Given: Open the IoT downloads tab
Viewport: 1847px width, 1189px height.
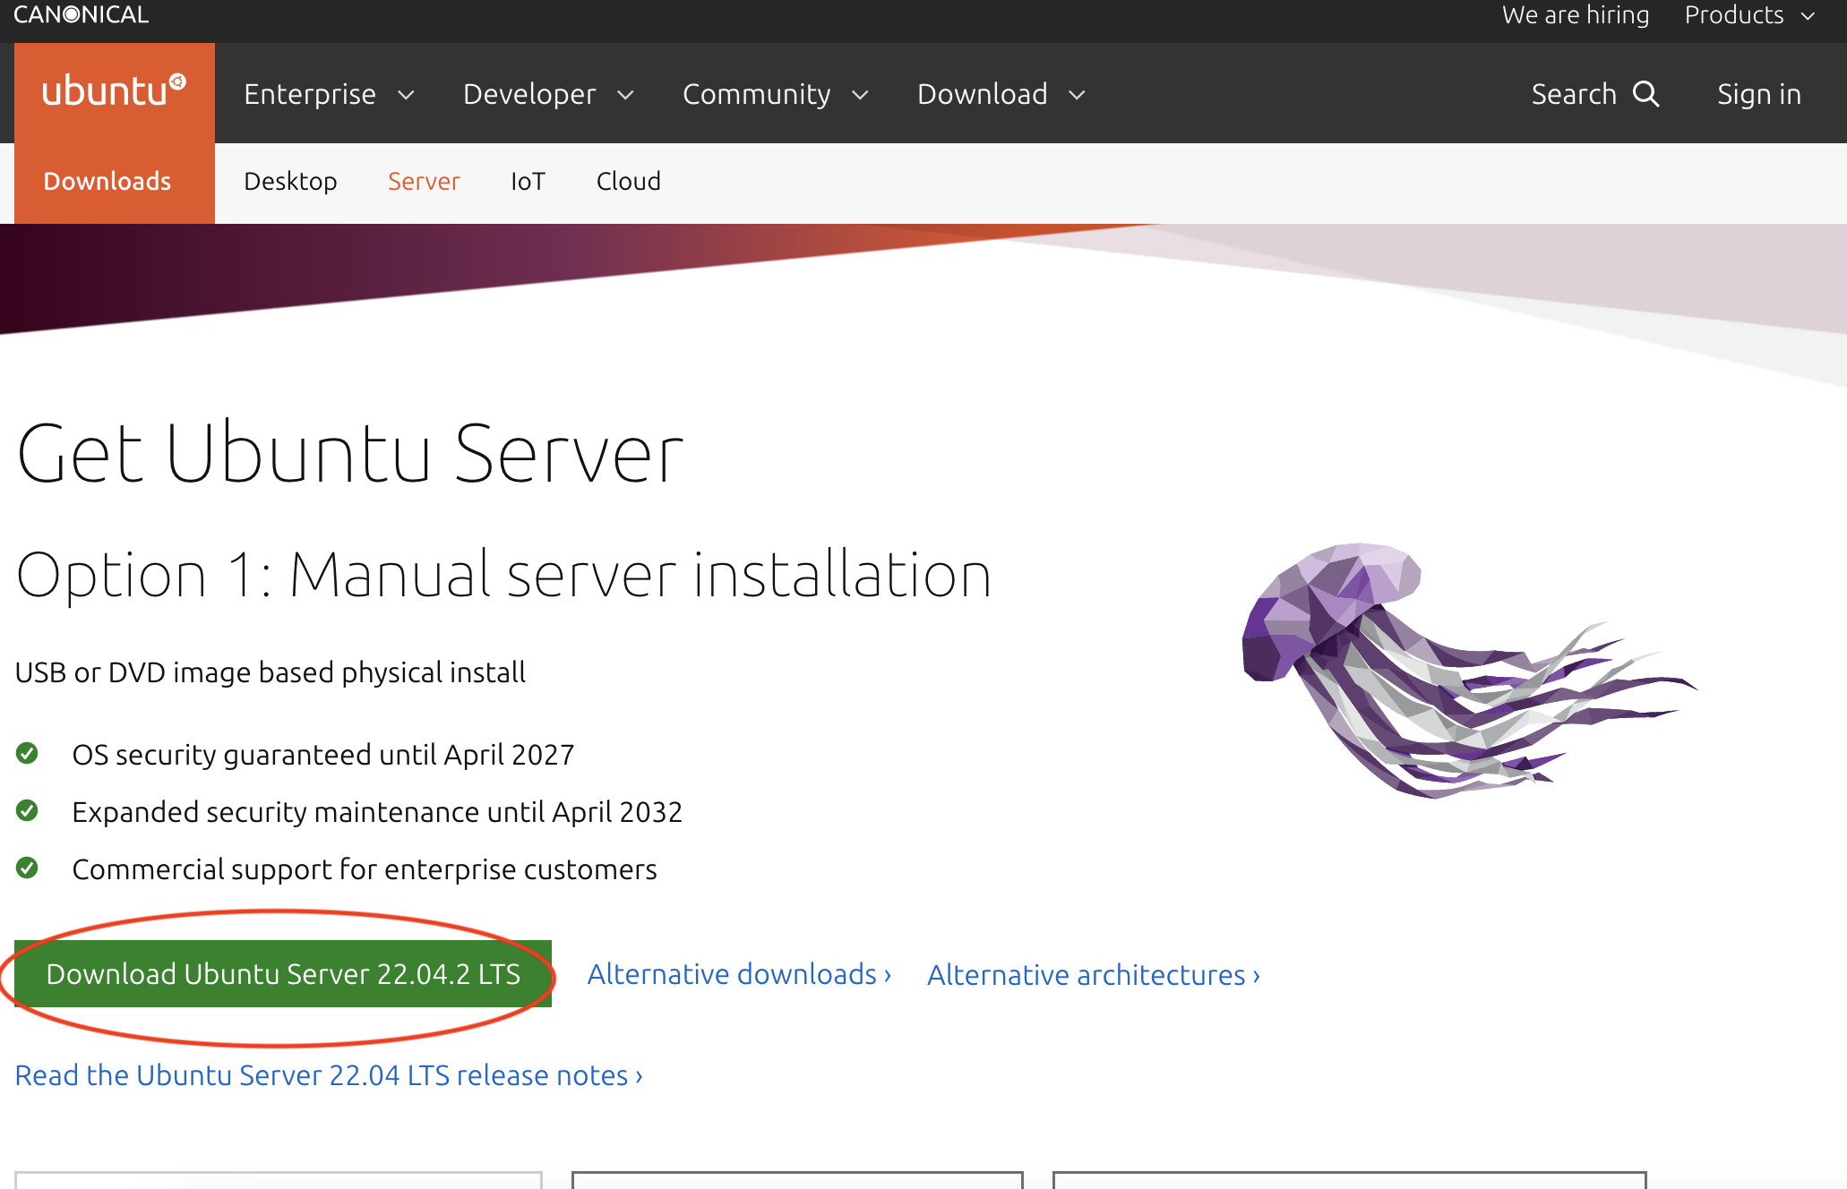Looking at the screenshot, I should click(528, 182).
